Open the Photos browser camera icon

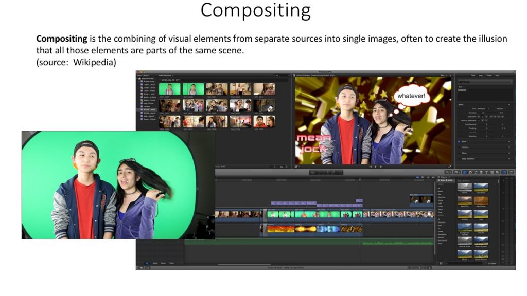[x=470, y=172]
